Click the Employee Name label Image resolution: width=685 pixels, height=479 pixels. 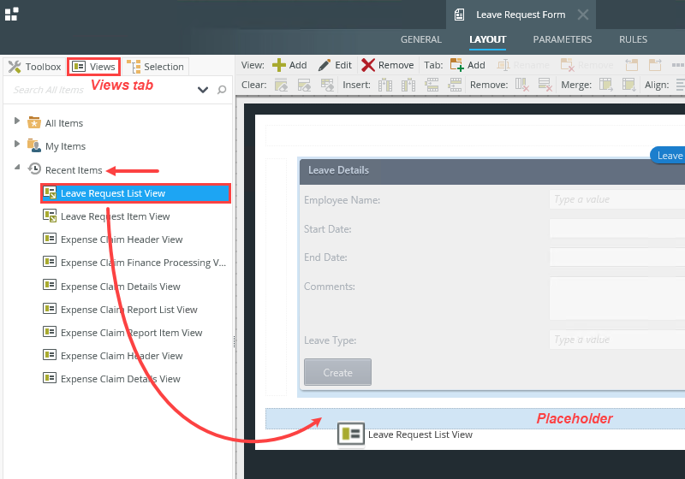342,200
